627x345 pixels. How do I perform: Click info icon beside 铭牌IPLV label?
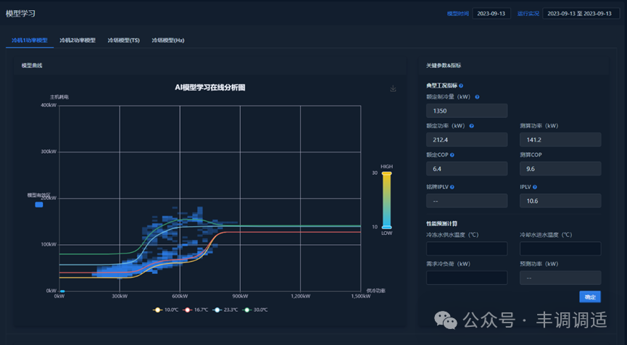(452, 187)
